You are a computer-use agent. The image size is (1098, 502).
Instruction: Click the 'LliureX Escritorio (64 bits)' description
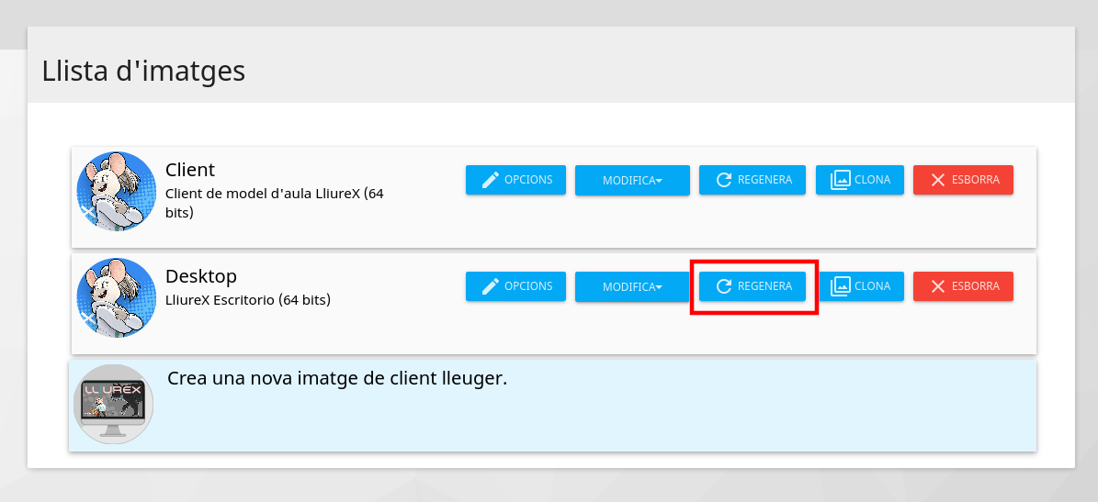click(248, 299)
